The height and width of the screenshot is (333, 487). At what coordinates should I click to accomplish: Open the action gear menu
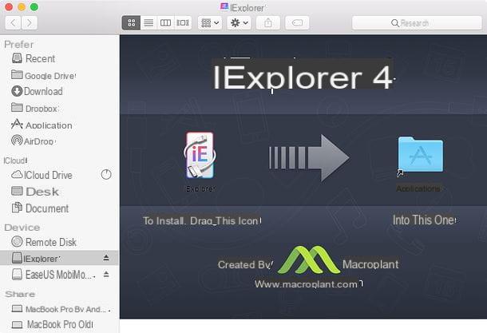click(239, 22)
